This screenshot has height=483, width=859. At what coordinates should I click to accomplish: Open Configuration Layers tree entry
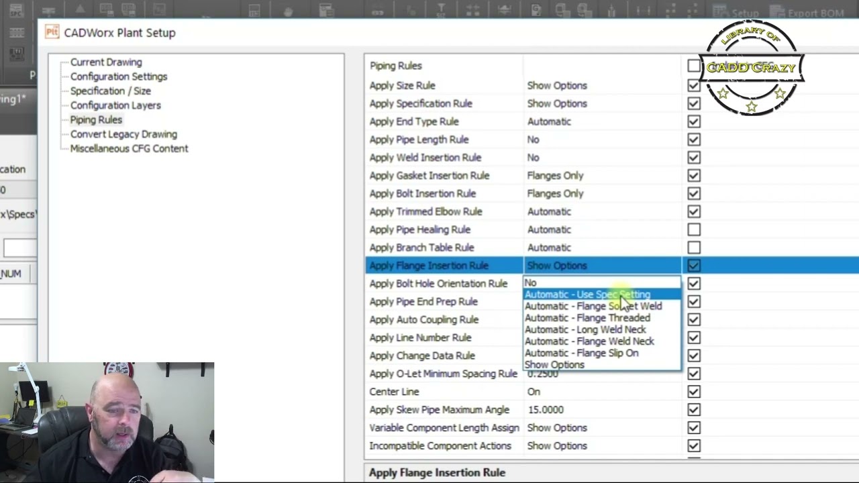115,105
